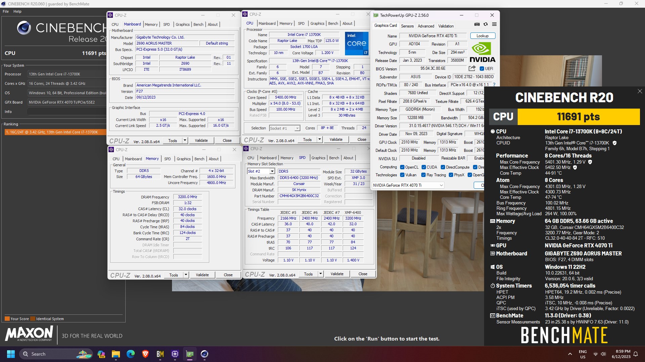Click Tools button in CPU-Z SPD window
This screenshot has height=362, width=645.
click(x=308, y=274)
